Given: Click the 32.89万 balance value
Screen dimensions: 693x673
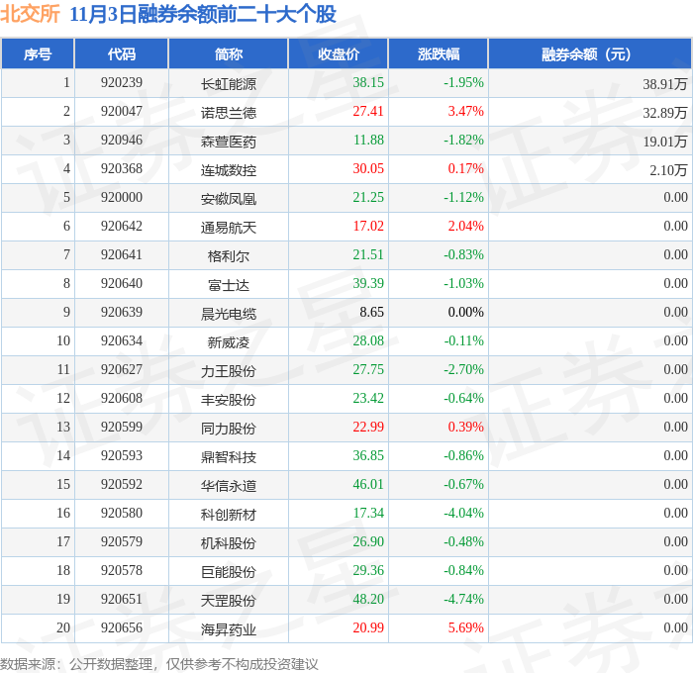Looking at the screenshot, I should click(664, 112).
